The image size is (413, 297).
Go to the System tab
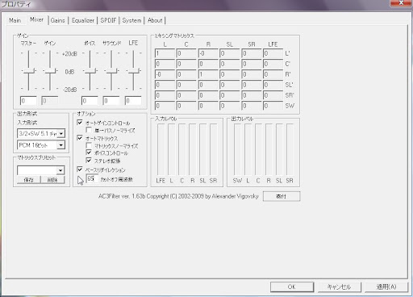click(x=131, y=20)
